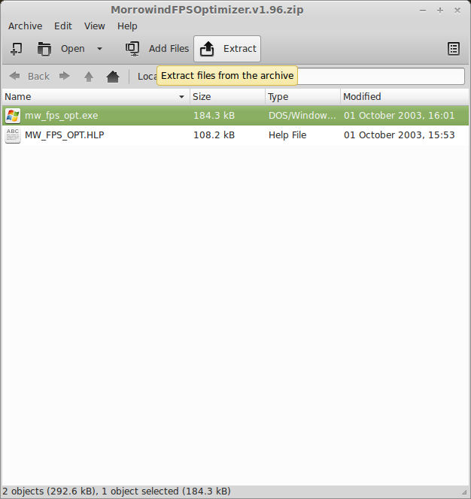
Task: Sort files by the Name column header
Action: coord(96,97)
